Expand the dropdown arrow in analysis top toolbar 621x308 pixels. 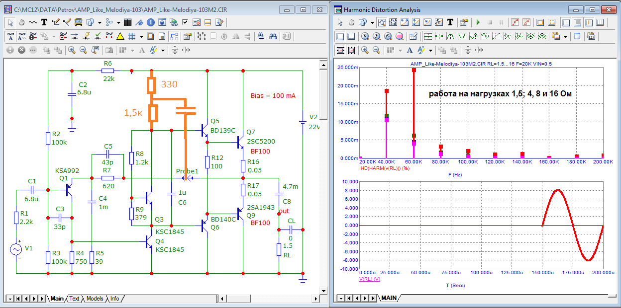373,22
